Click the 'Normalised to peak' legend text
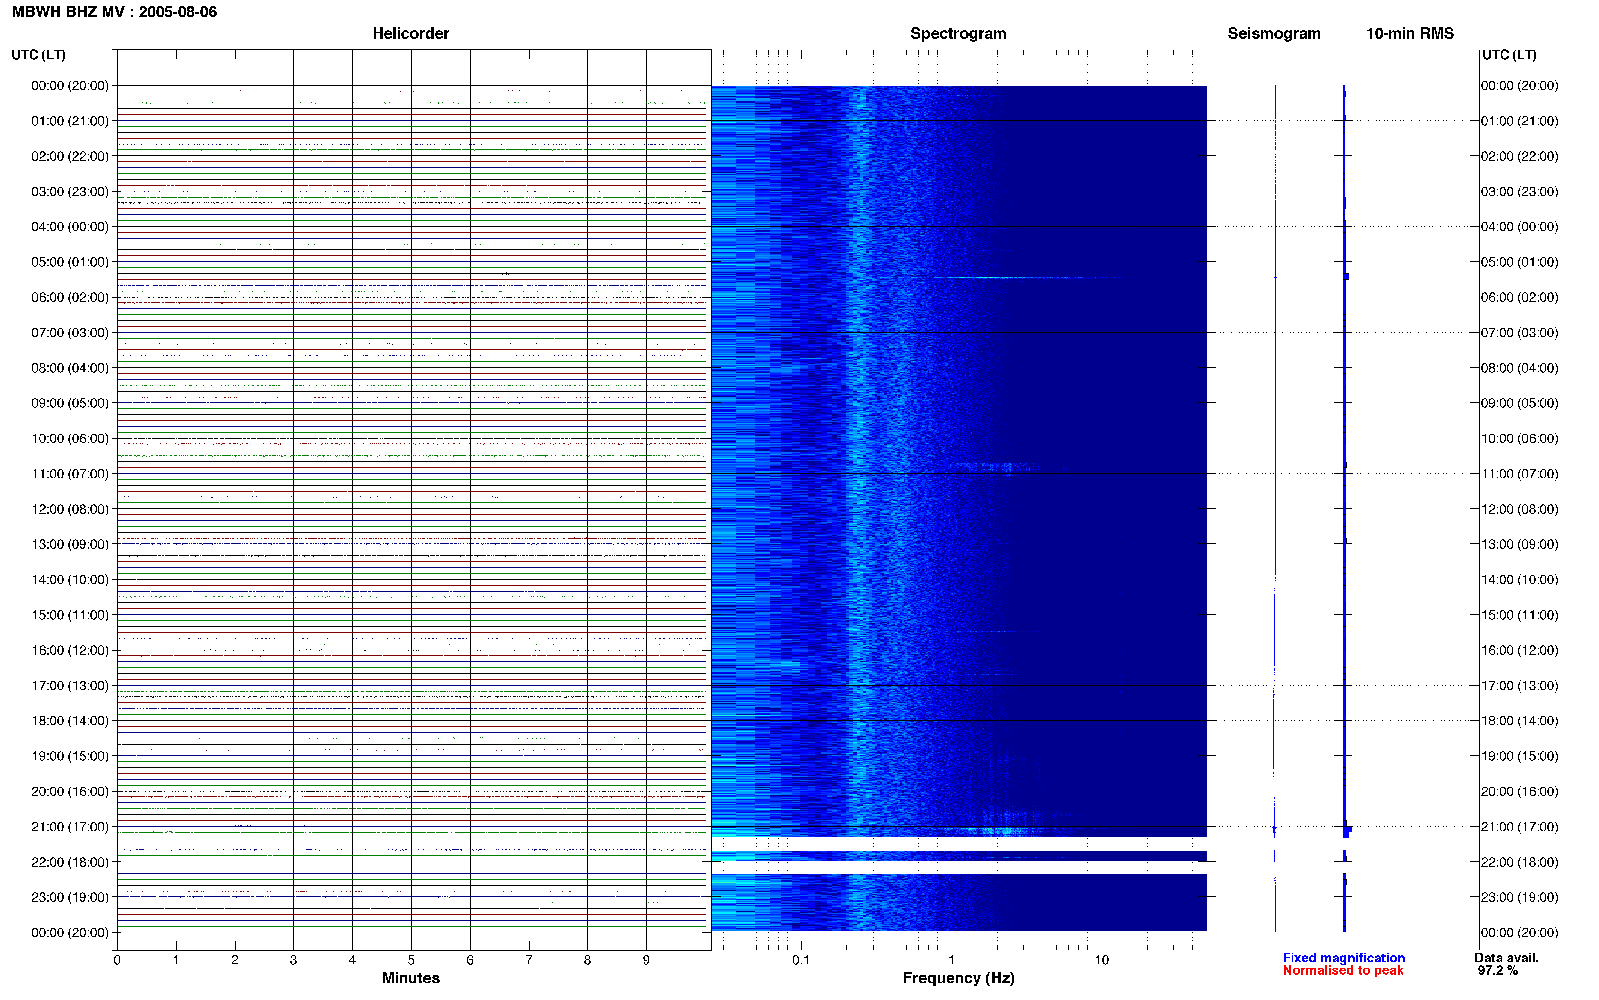 (1343, 970)
